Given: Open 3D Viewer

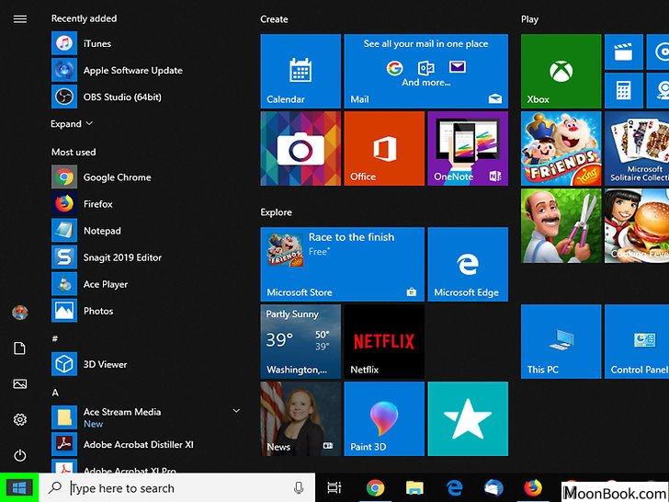Looking at the screenshot, I should pyautogui.click(x=145, y=364).
